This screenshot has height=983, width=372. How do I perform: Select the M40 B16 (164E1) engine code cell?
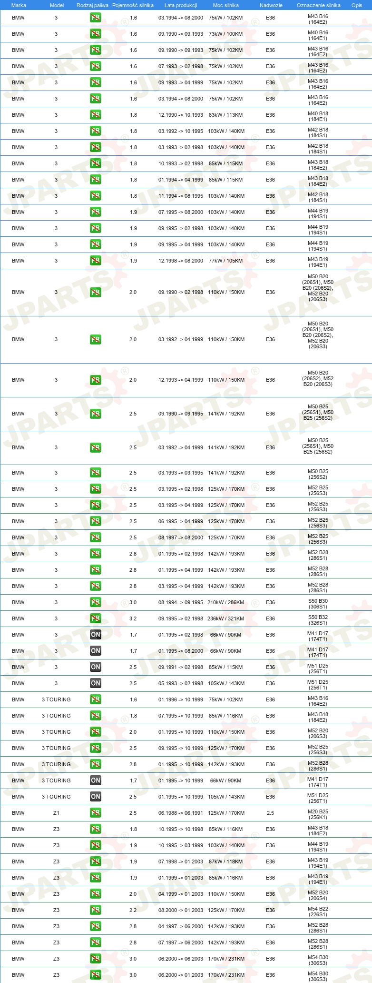318,35
